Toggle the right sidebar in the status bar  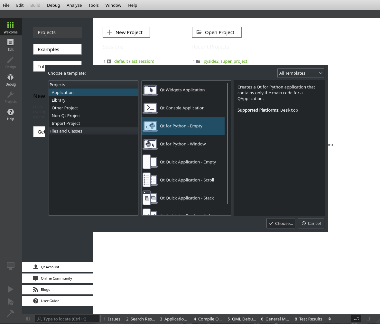tap(369, 319)
